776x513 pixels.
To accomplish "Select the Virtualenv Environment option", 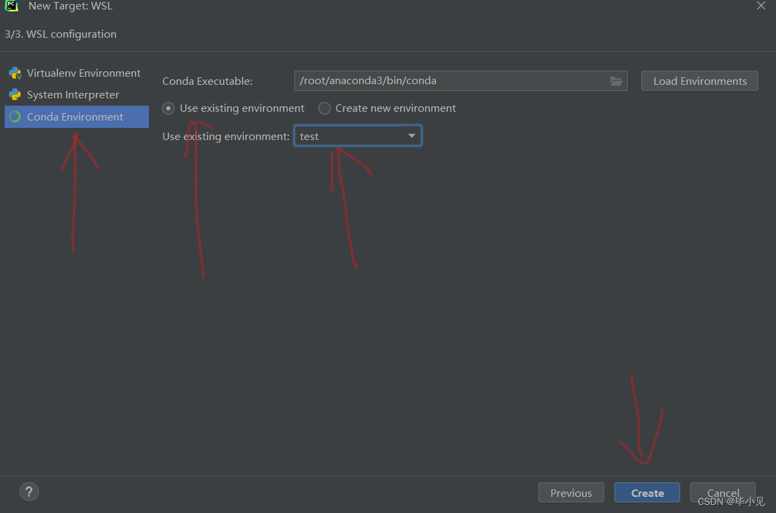I will [77, 73].
